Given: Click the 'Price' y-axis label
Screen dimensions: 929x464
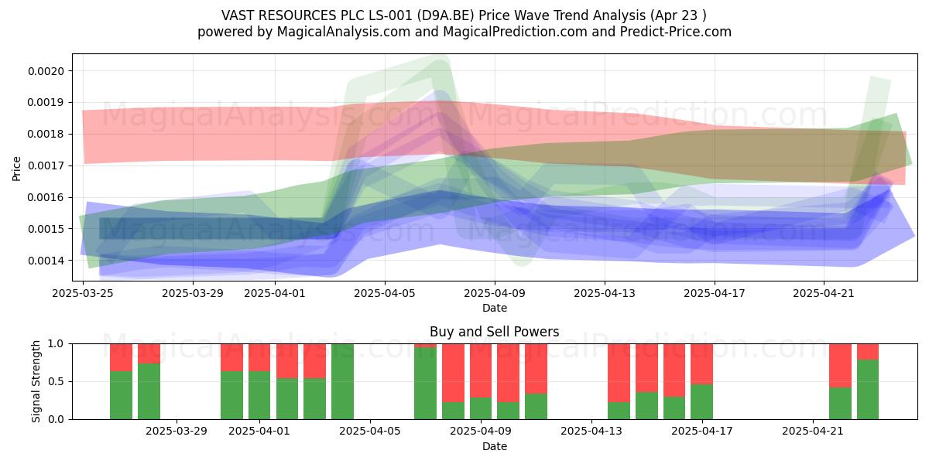Looking at the screenshot, I should point(17,168).
